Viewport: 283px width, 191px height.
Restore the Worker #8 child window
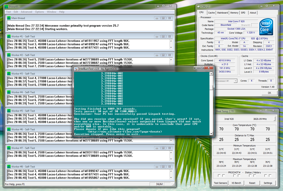pyautogui.click(x=163, y=167)
